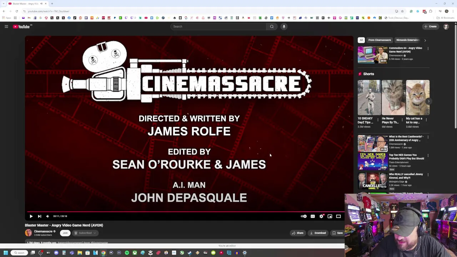The width and height of the screenshot is (457, 257).
Task: Click the search magnifier button
Action: (272, 26)
